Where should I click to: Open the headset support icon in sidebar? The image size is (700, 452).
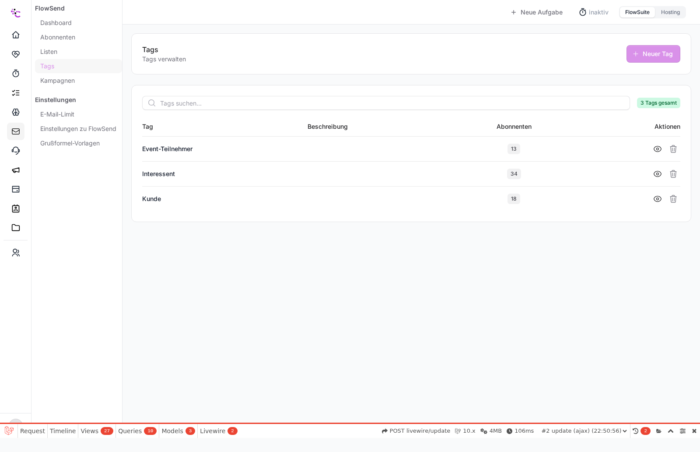16,150
